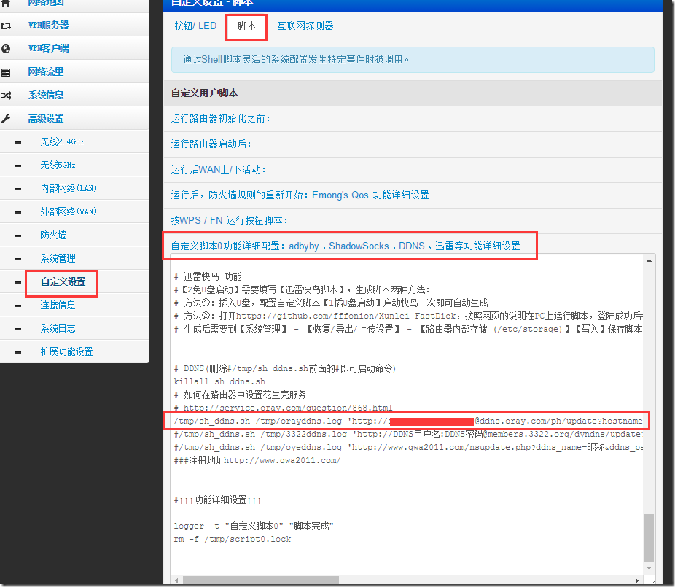Open 连接信息 page
Viewport: 675px width, 587px height.
coord(58,305)
